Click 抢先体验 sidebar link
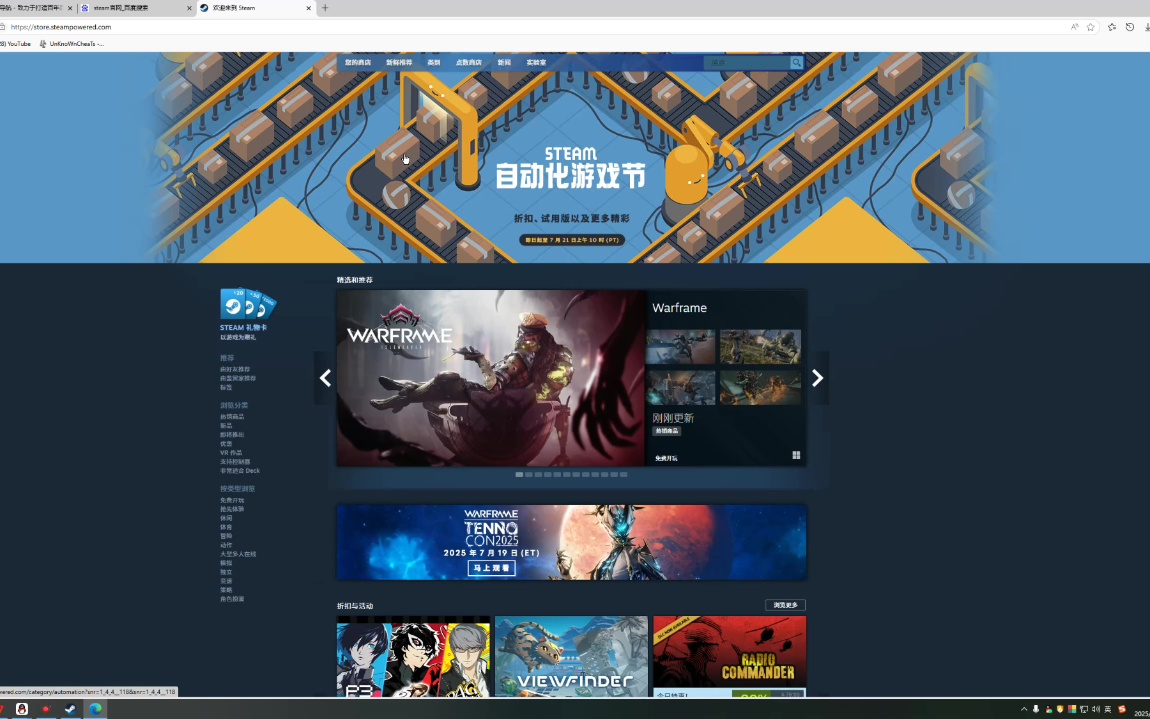This screenshot has height=719, width=1150. point(232,509)
